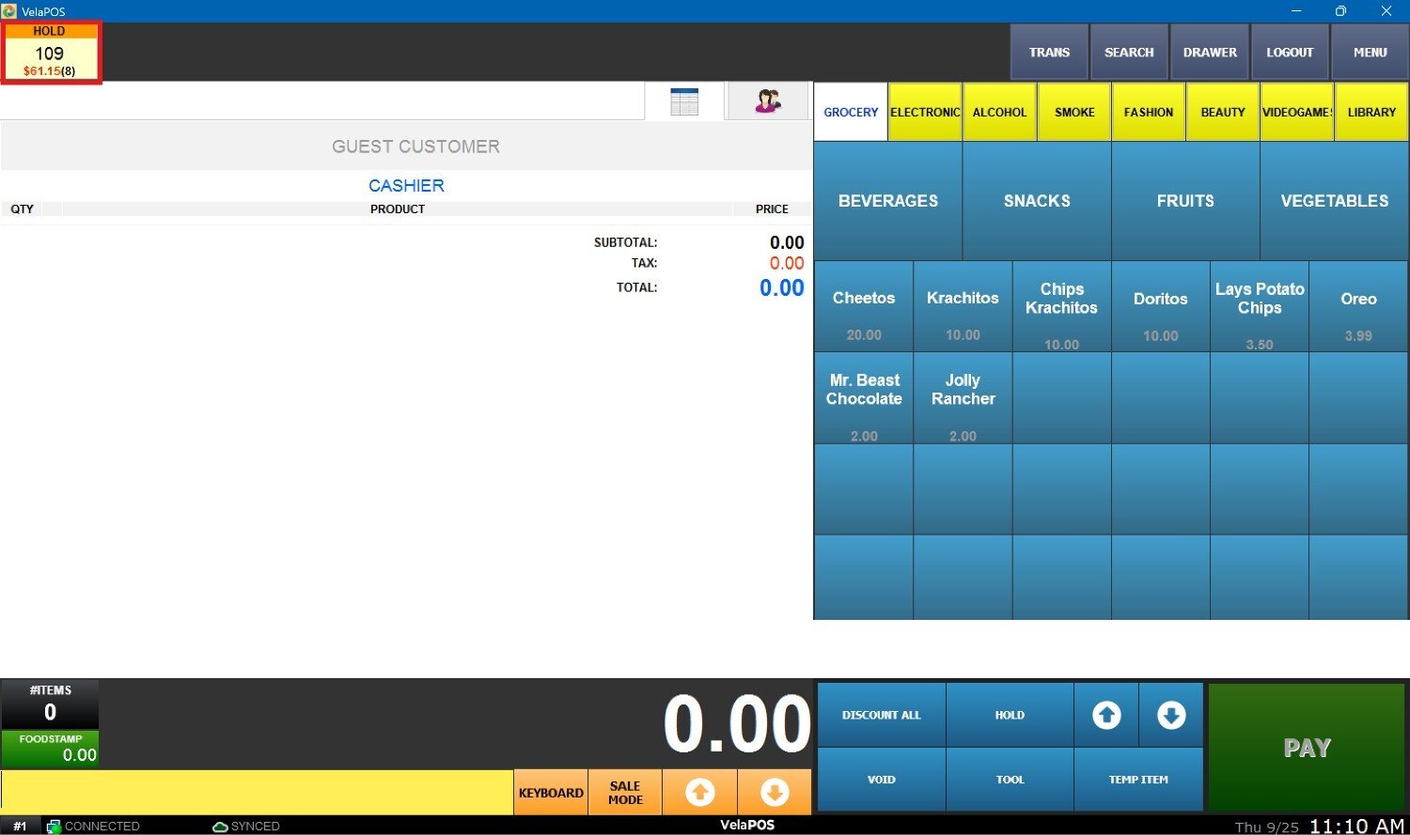Click the orange up arrow button

coord(699,793)
